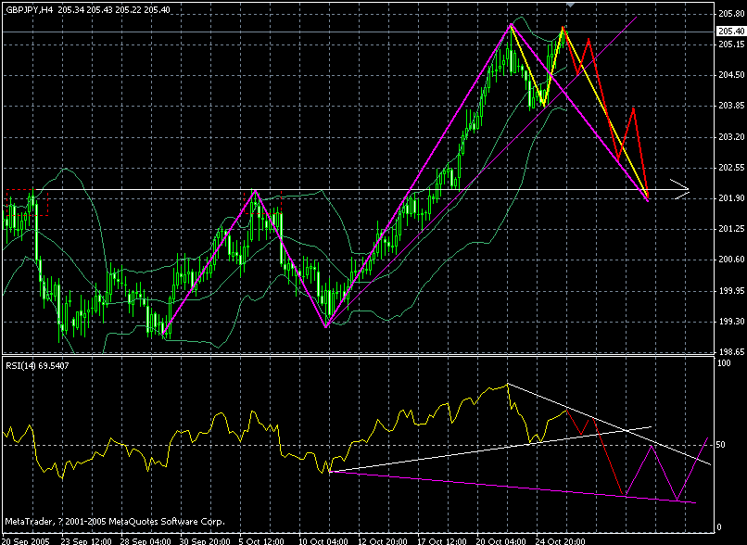Screen dimensions: 747x545
Task: Click the 17 Oct 12:00 time label
Action: coord(442,541)
